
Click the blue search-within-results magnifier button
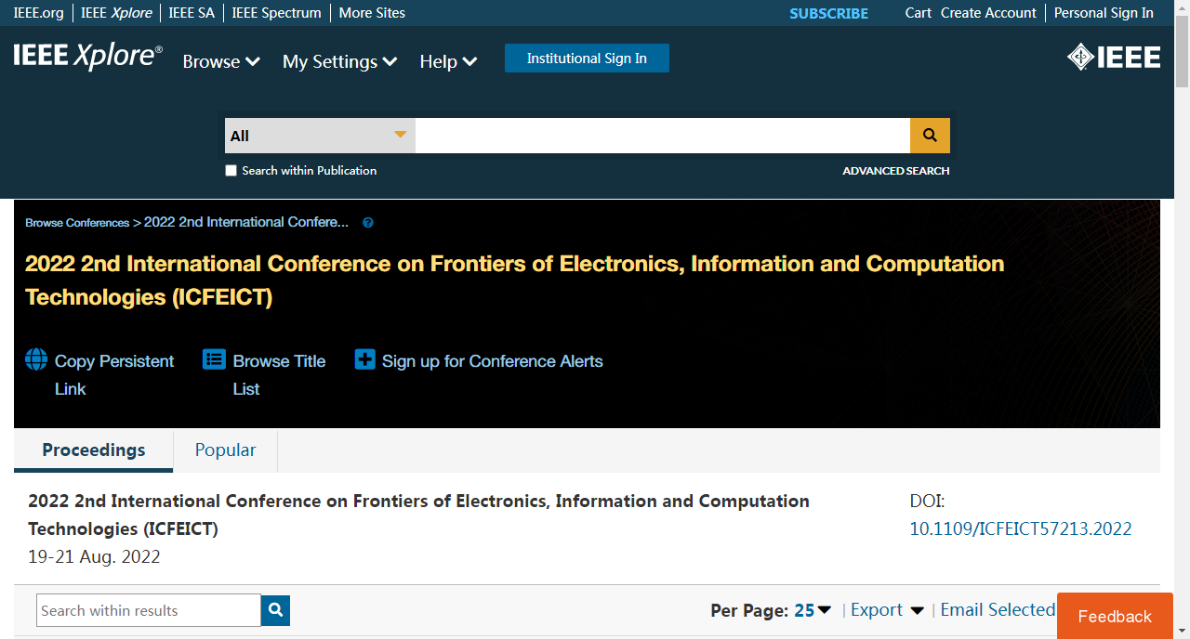click(276, 610)
